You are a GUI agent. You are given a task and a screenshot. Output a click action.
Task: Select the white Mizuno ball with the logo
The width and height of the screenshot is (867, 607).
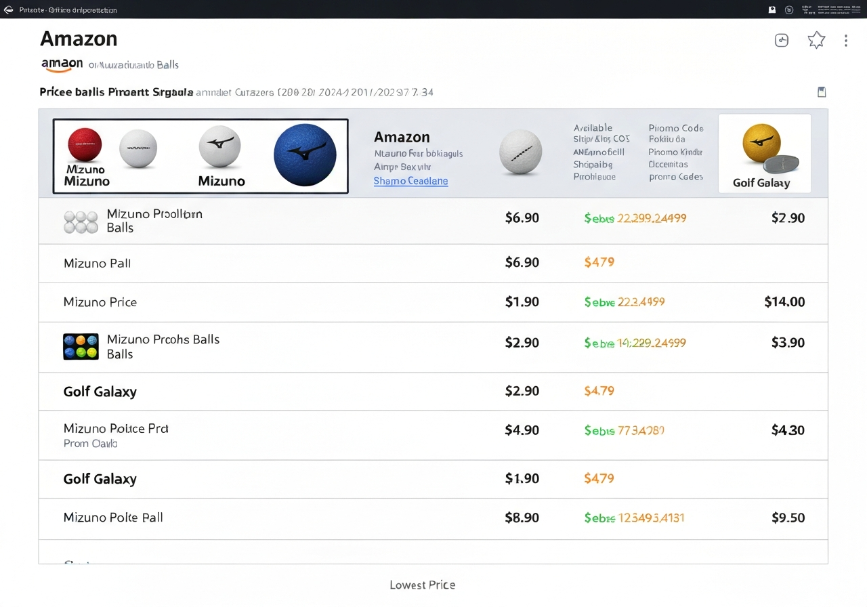[x=220, y=146]
